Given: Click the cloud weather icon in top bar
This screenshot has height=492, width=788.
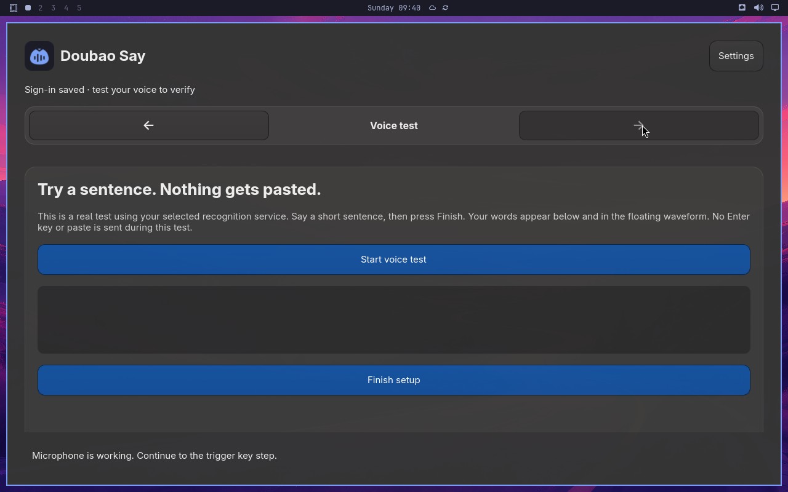Looking at the screenshot, I should pyautogui.click(x=432, y=8).
